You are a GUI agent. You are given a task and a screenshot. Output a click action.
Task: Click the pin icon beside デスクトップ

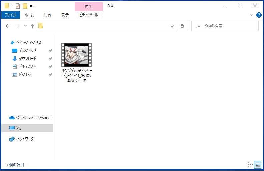[50, 51]
